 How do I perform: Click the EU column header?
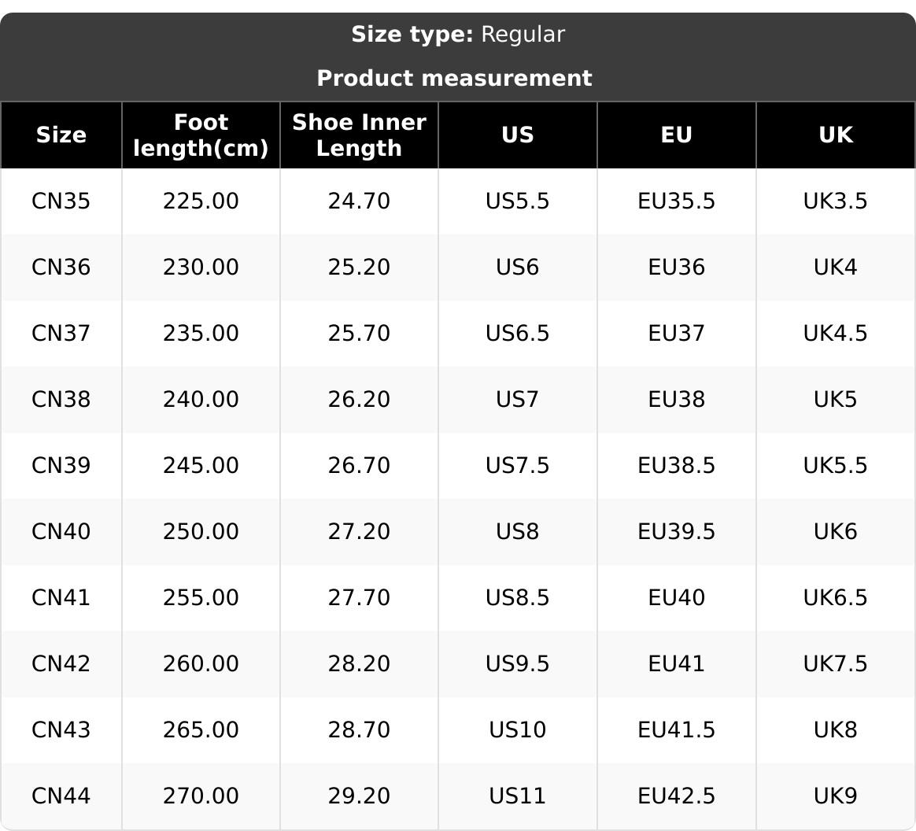click(x=676, y=135)
